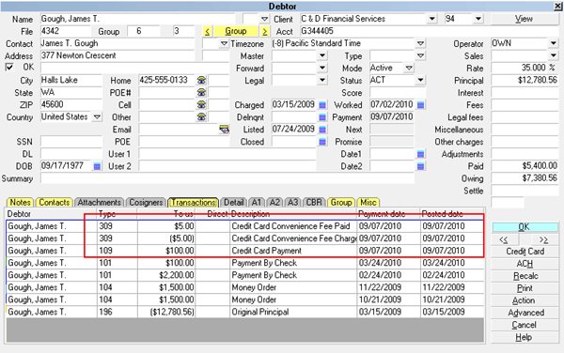
Task: Open the client number 94 dropdown
Action: click(x=478, y=19)
